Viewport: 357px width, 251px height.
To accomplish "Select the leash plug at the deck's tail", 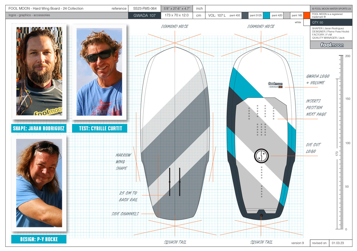I will (x=261, y=215).
